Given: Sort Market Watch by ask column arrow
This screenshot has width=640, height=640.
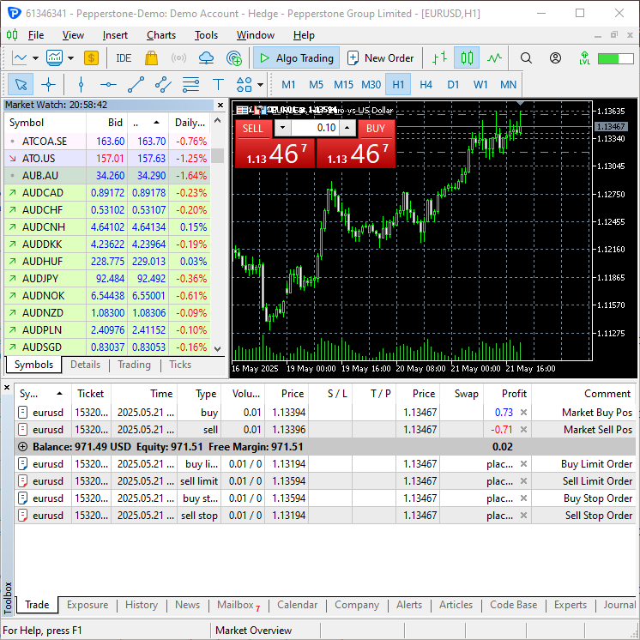Looking at the screenshot, I should point(156,123).
